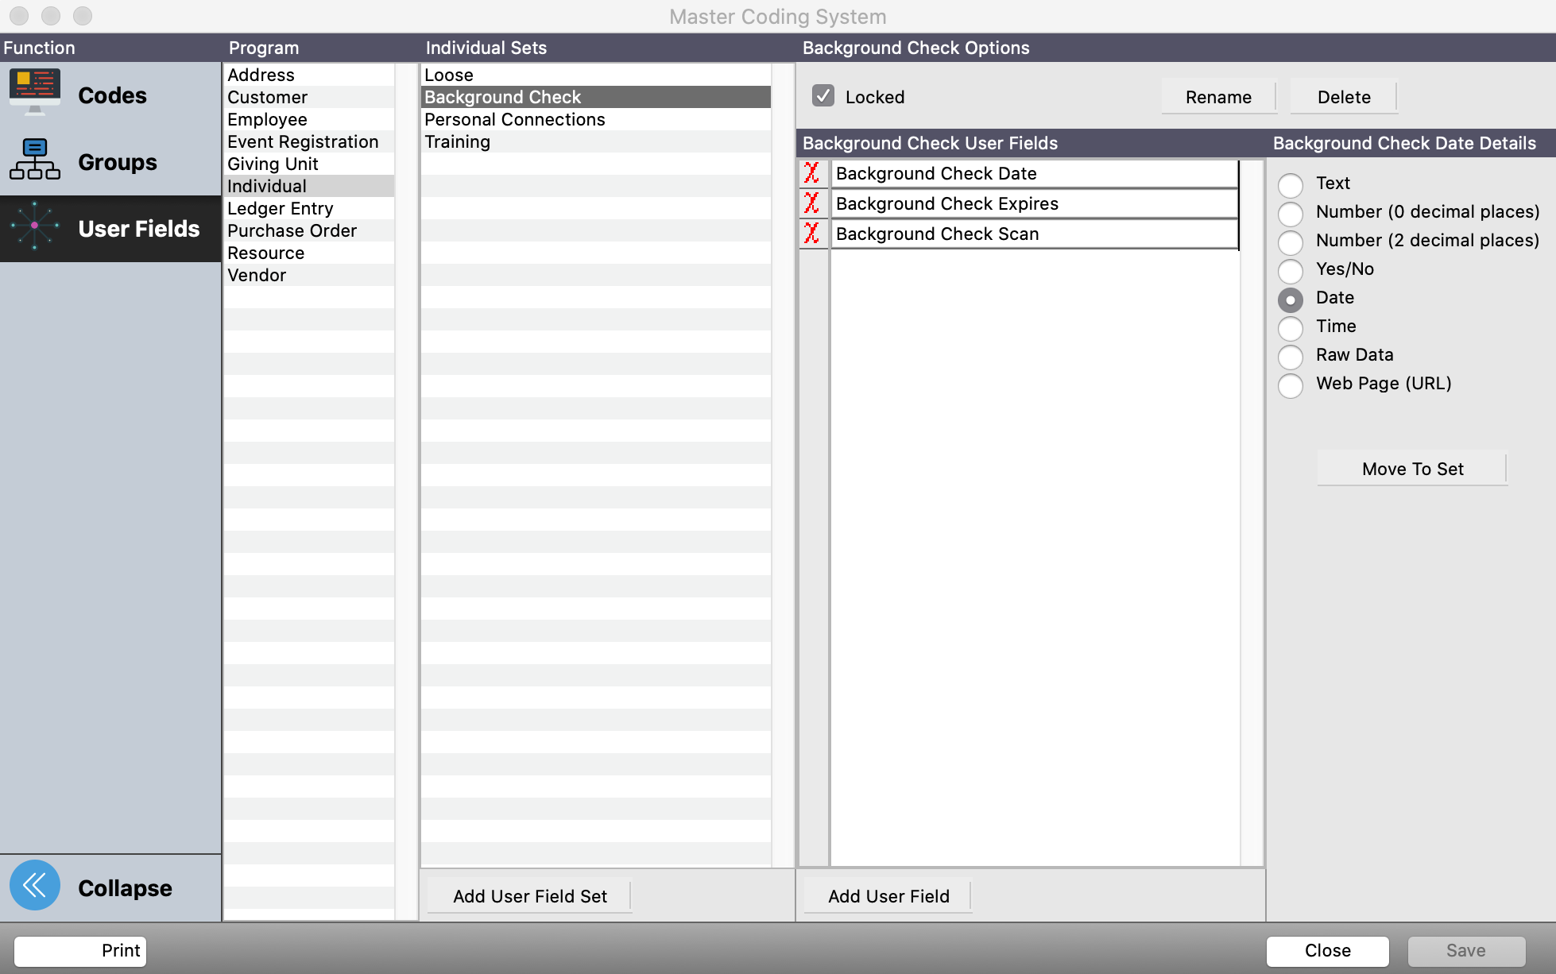1556x974 pixels.
Task: Choose the Yes/No radio option
Action: [x=1290, y=271]
